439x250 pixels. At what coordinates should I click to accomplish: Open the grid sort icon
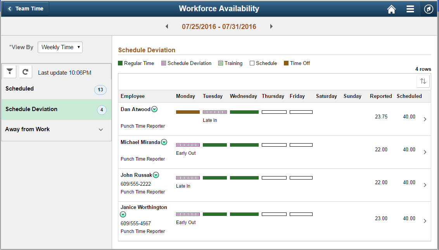(x=423, y=81)
